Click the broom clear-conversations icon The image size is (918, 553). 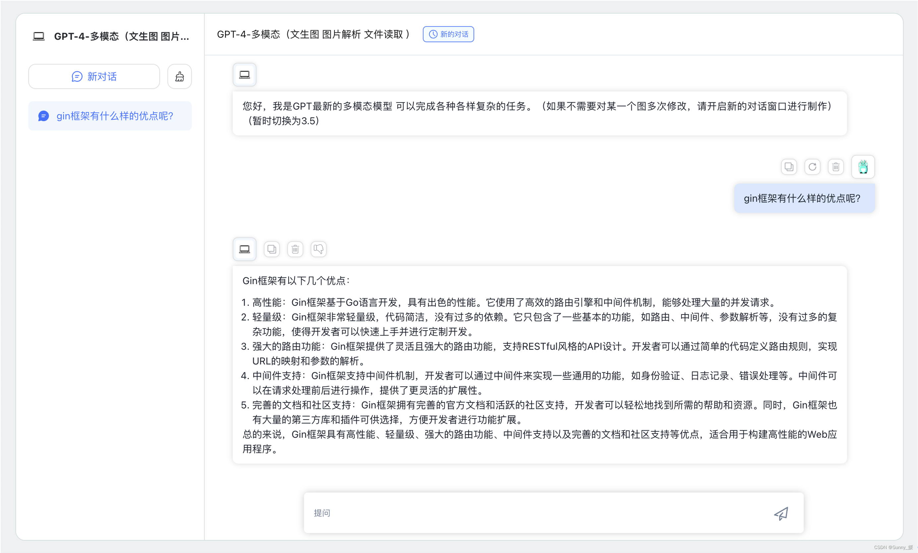(x=180, y=77)
